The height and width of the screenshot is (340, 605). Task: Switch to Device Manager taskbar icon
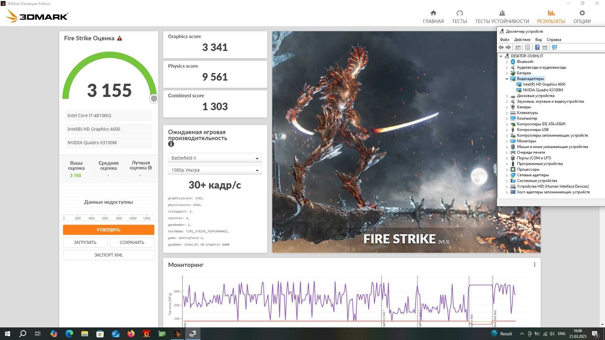coord(193,334)
